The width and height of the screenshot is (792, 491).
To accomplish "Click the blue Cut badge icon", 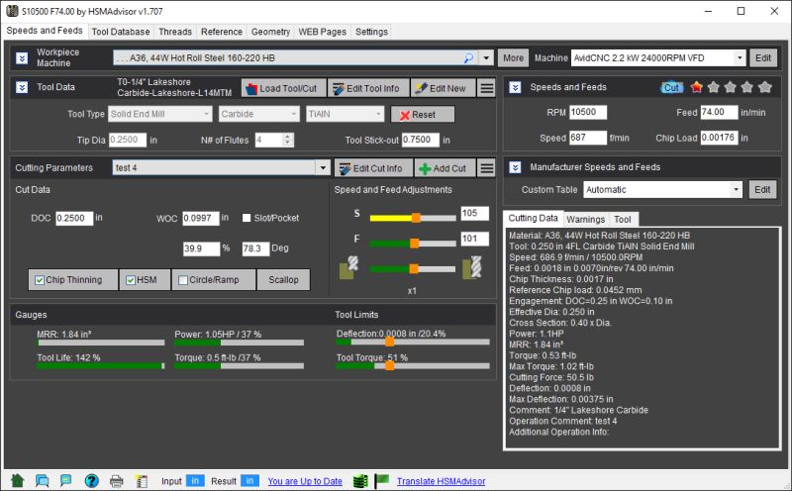I will pyautogui.click(x=672, y=88).
